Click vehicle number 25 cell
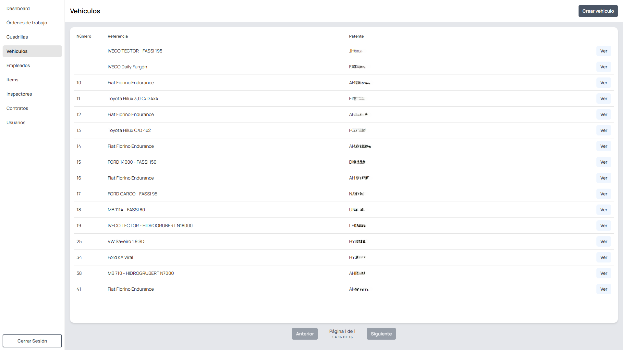The width and height of the screenshot is (623, 350). click(79, 241)
